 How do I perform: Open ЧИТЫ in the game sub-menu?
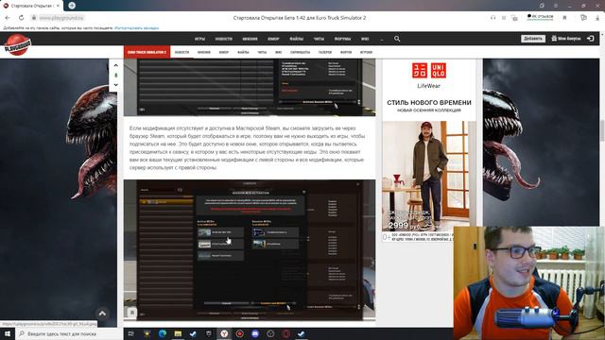point(262,52)
